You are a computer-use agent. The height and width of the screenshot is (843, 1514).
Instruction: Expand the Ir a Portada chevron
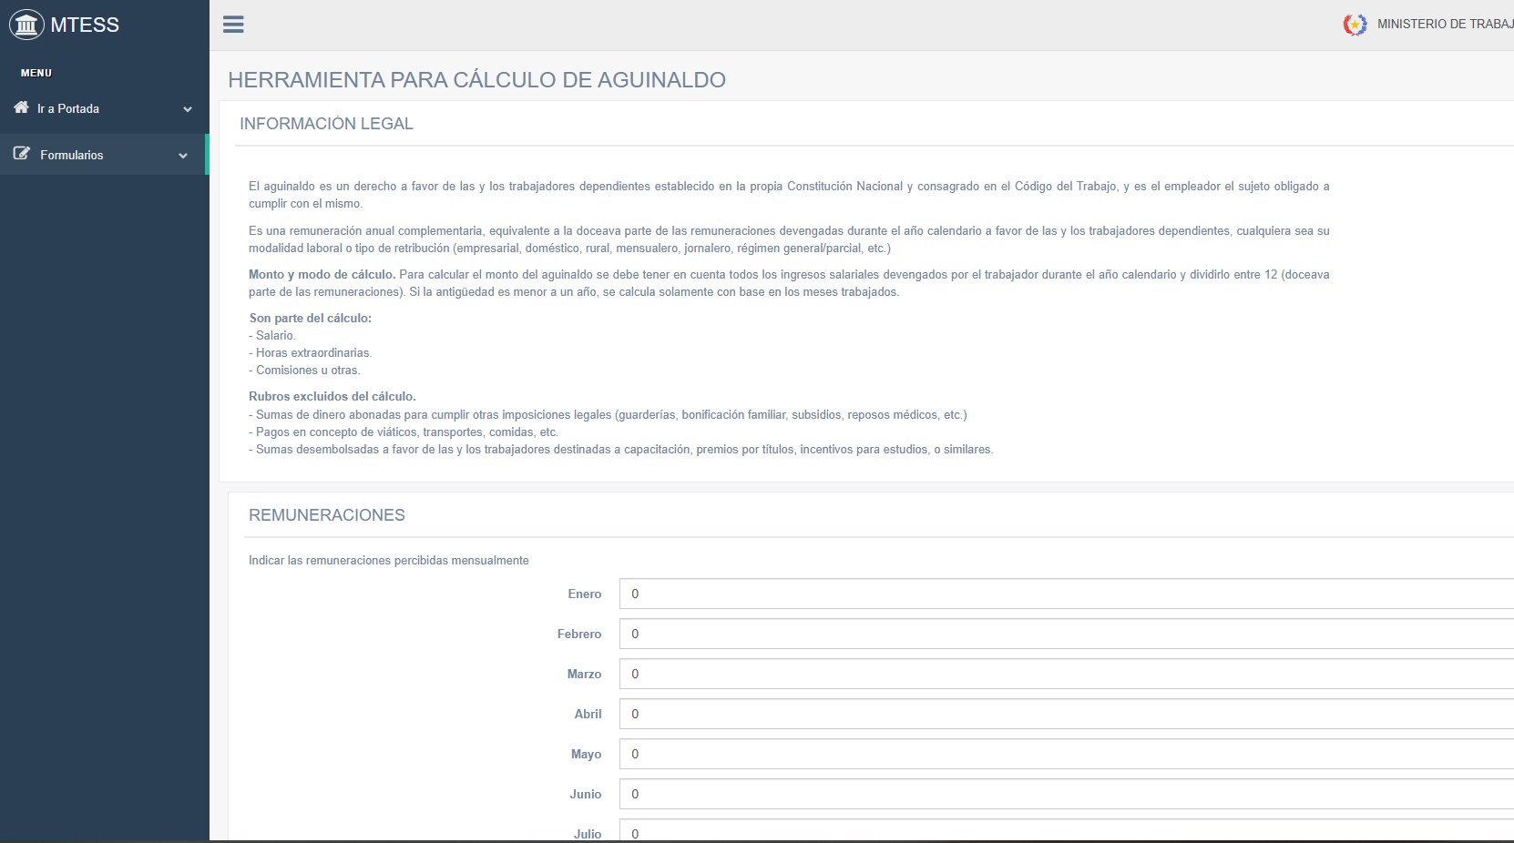tap(188, 109)
